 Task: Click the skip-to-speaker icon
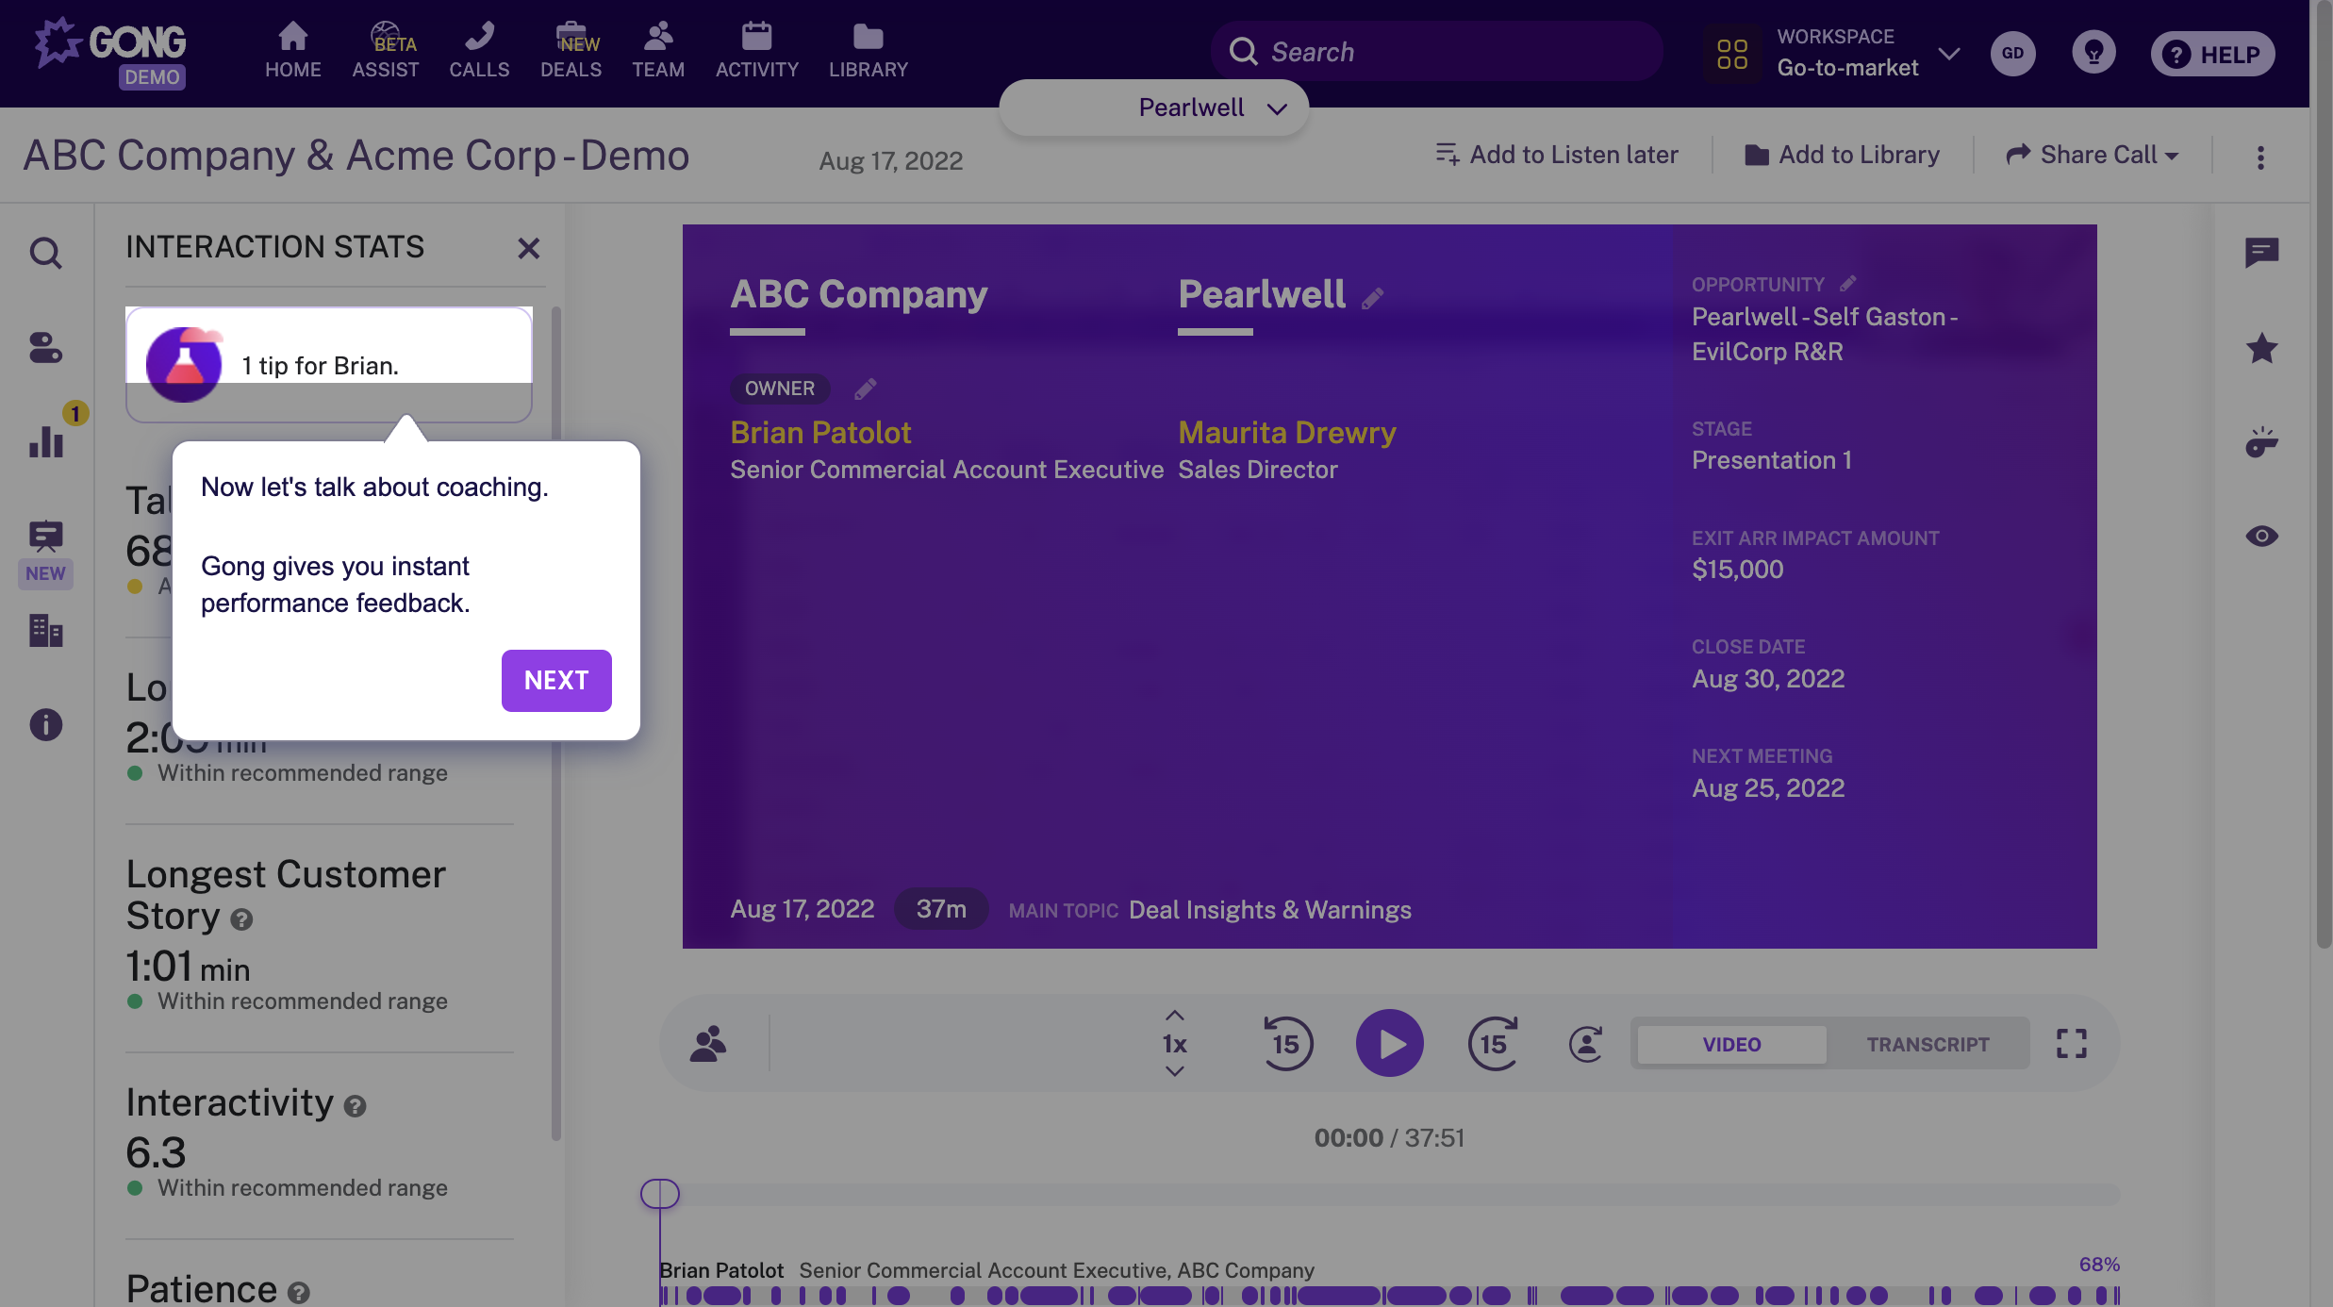(1586, 1043)
